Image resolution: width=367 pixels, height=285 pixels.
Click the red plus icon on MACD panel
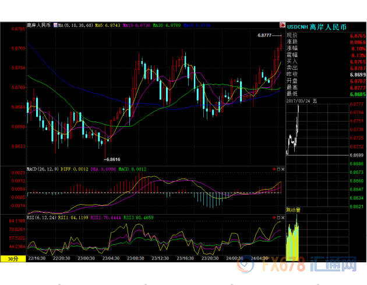pyautogui.click(x=273, y=169)
